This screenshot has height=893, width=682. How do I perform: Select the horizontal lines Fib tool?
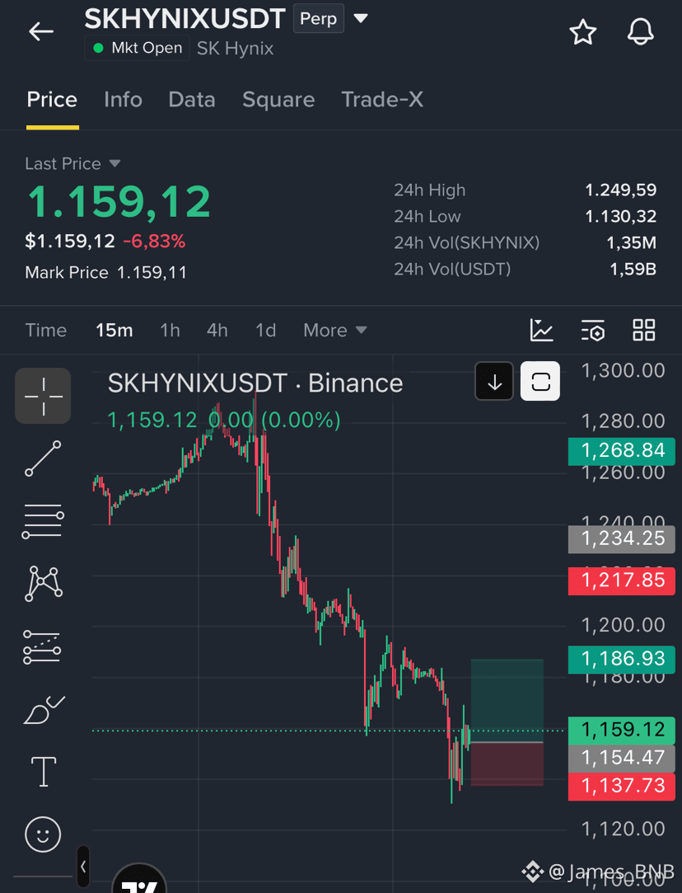coord(43,520)
